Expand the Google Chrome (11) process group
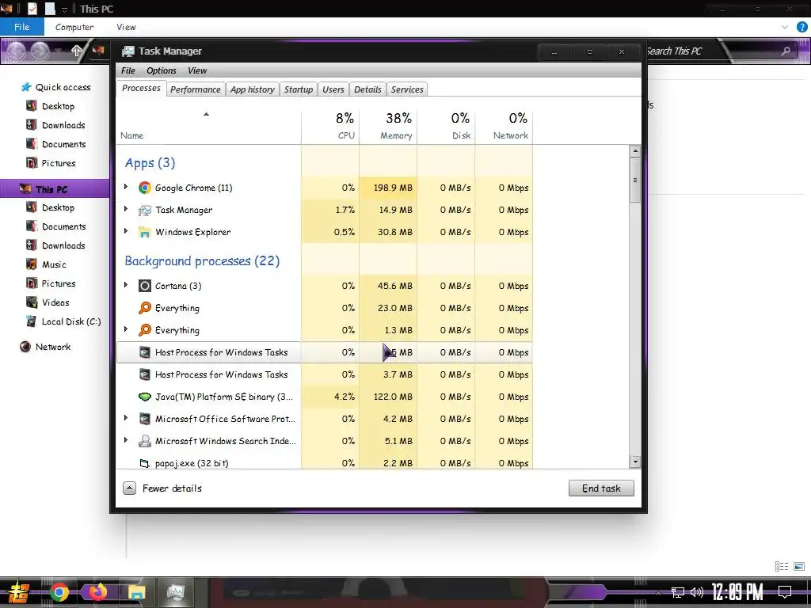811x608 pixels. coord(126,187)
